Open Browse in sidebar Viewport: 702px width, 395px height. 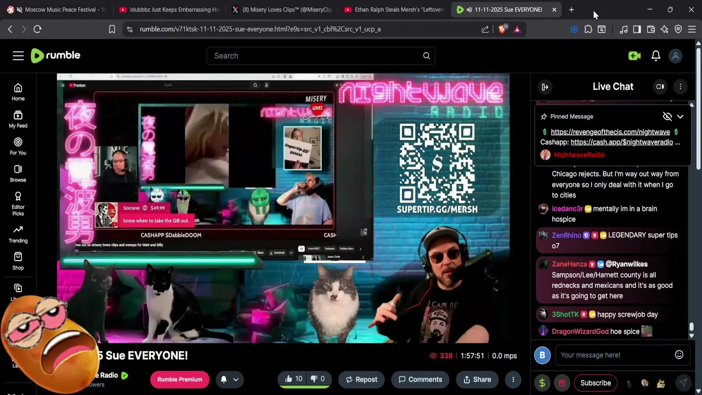pos(18,173)
